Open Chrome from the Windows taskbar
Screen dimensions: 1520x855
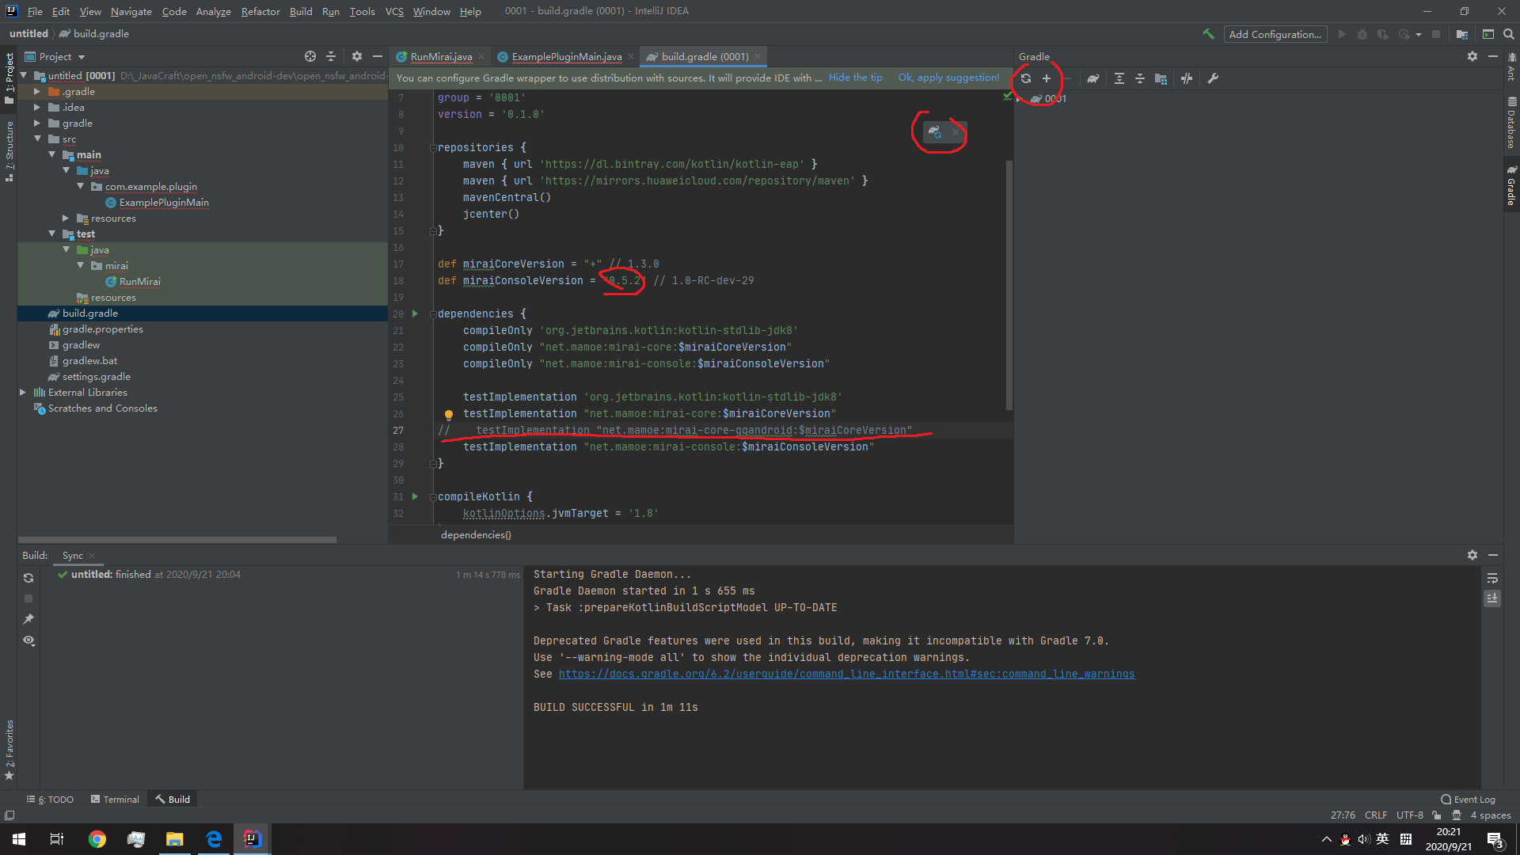pyautogui.click(x=97, y=839)
